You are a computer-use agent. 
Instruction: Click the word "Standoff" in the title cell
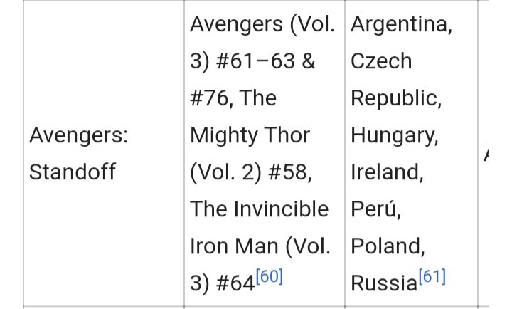tap(73, 172)
